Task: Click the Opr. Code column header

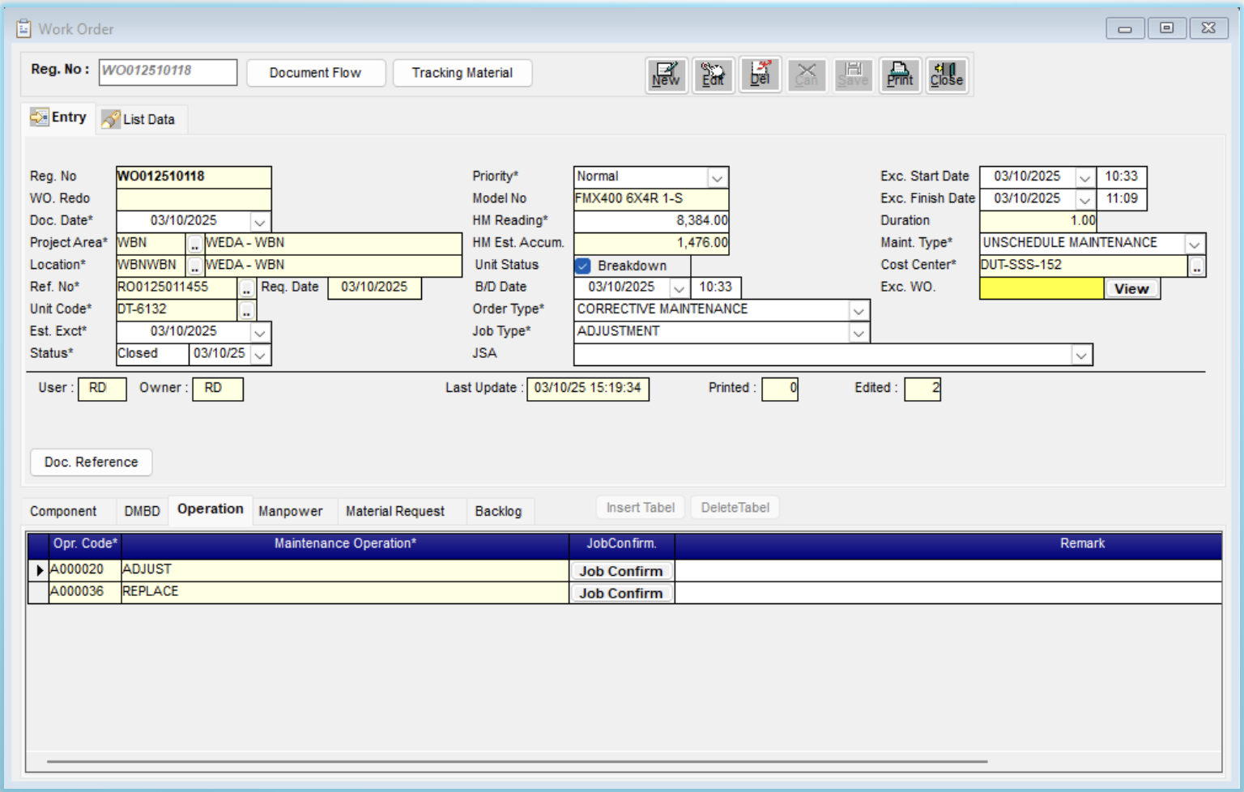Action: 85,544
